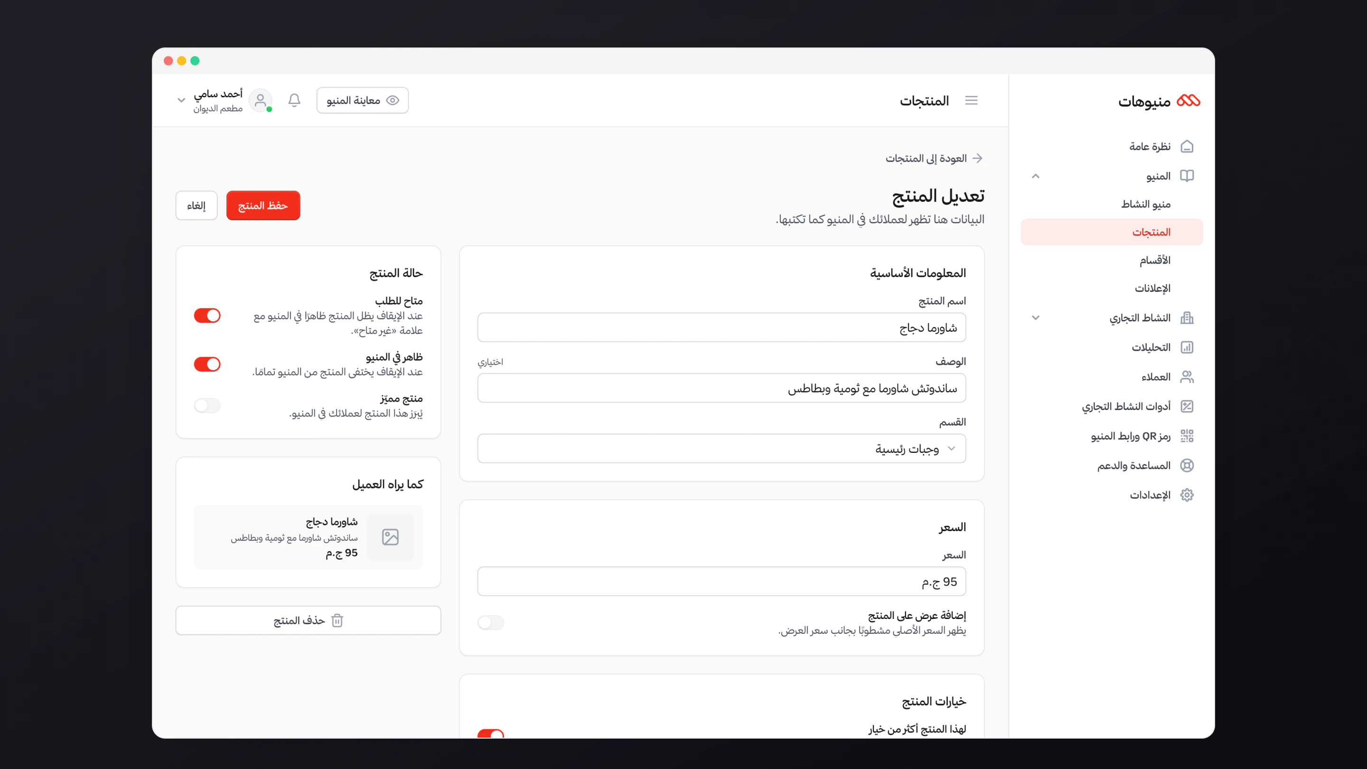
Task: Click the المنيو book icon
Action: 1187,176
